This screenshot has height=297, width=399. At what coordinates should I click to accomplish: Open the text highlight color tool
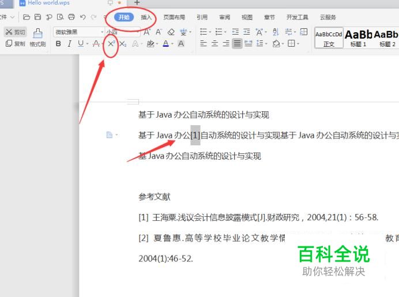[x=150, y=44]
